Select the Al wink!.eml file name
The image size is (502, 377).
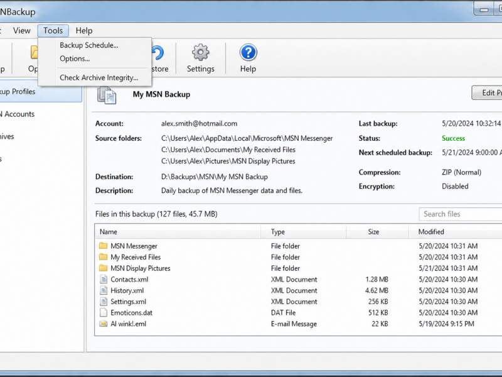click(x=129, y=324)
